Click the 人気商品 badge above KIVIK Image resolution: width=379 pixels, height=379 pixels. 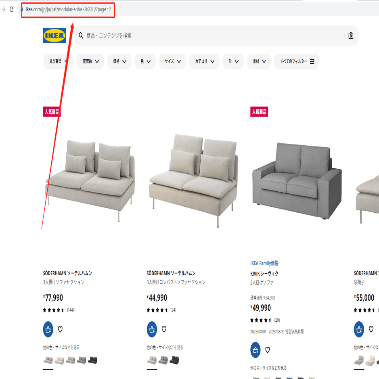pyautogui.click(x=259, y=112)
